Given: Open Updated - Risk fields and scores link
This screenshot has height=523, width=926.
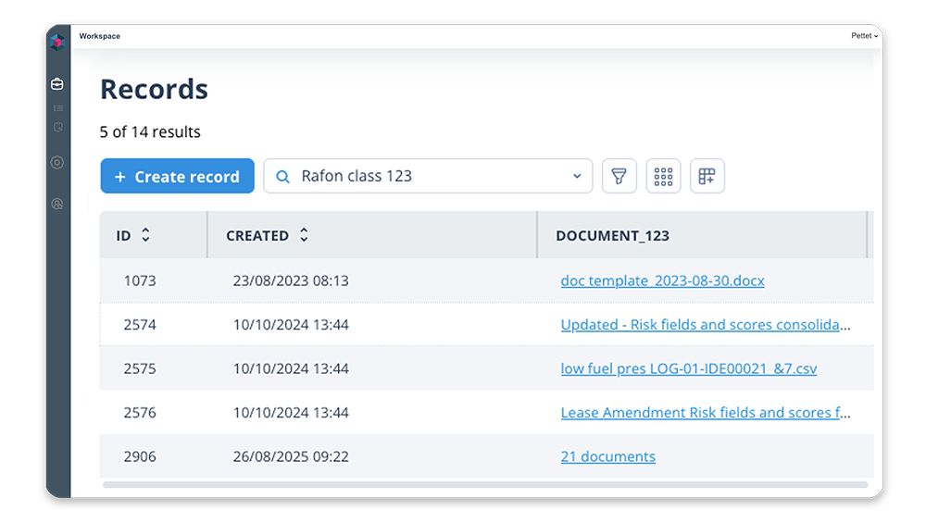Looking at the screenshot, I should tap(706, 325).
